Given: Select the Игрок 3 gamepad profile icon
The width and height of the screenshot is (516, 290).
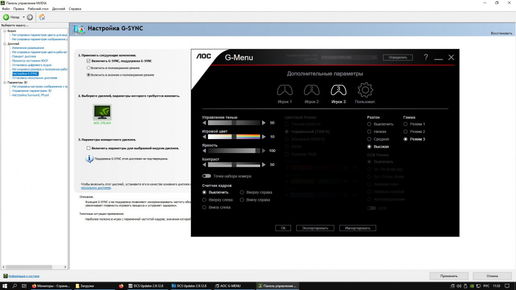Looking at the screenshot, I should point(338,90).
